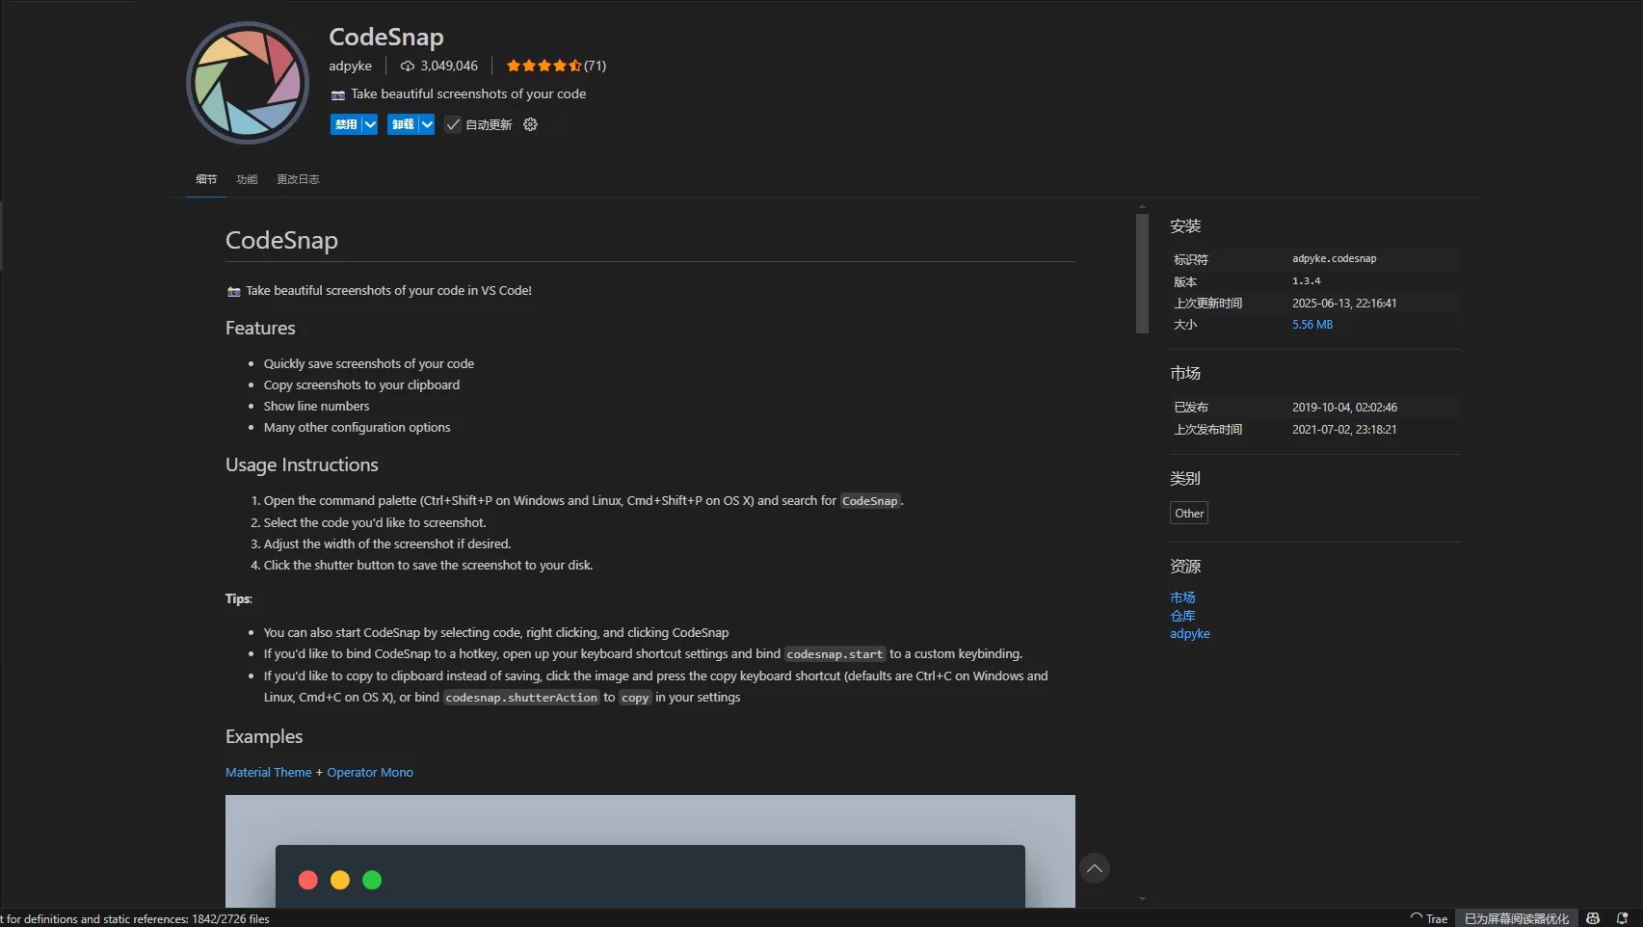Open the 更改日志 changelog tab
This screenshot has width=1643, height=927.
click(298, 179)
